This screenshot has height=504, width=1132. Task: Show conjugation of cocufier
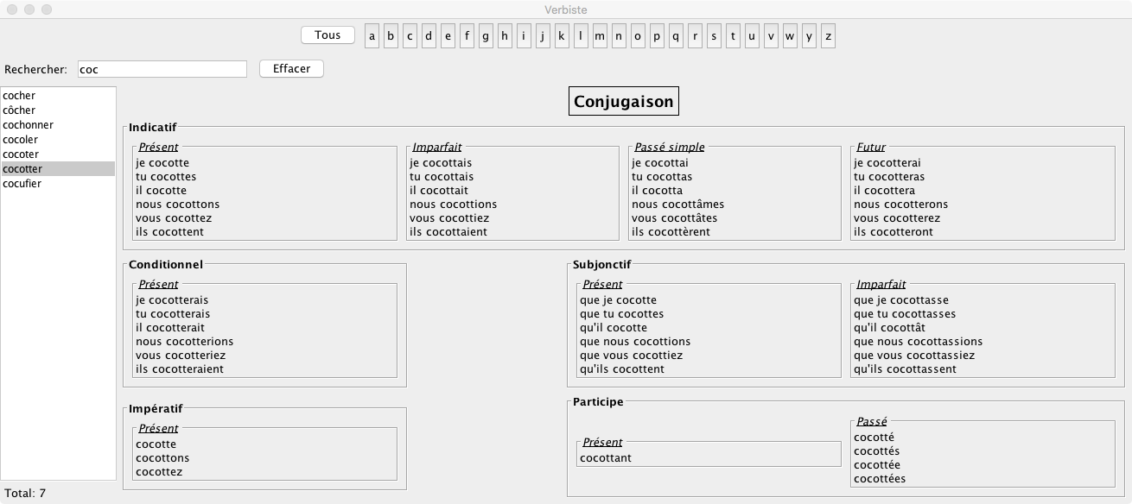pos(22,184)
